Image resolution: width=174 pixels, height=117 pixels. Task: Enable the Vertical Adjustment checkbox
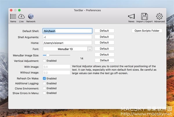[44, 61]
